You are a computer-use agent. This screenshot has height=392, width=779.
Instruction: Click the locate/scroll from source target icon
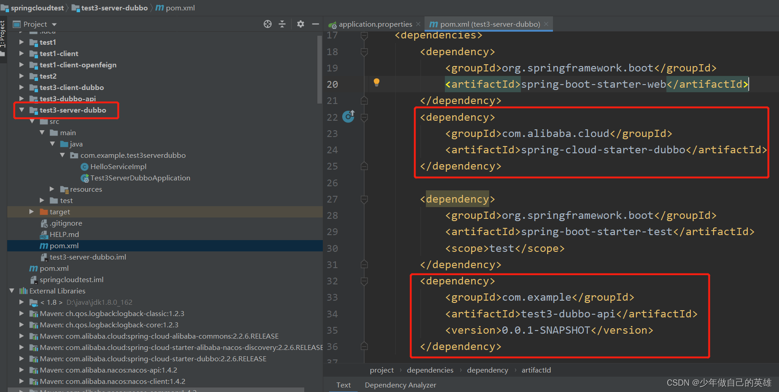point(268,24)
